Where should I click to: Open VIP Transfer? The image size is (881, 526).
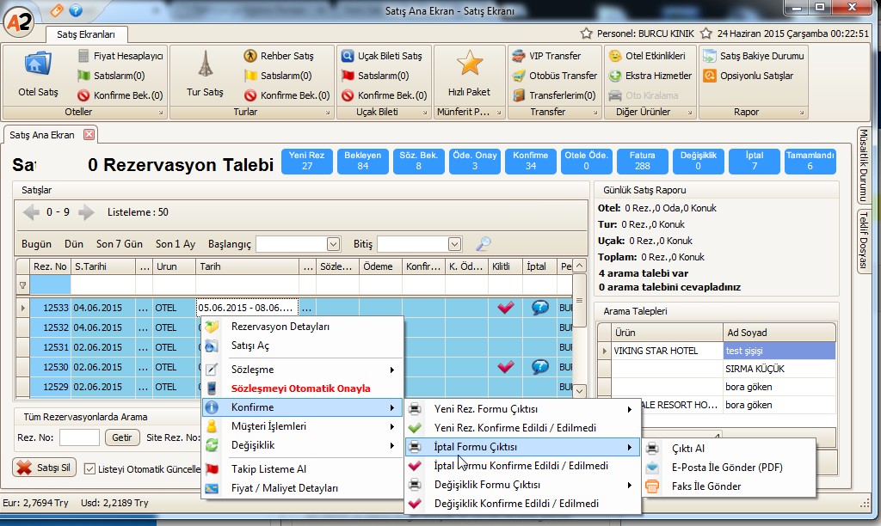coord(546,56)
